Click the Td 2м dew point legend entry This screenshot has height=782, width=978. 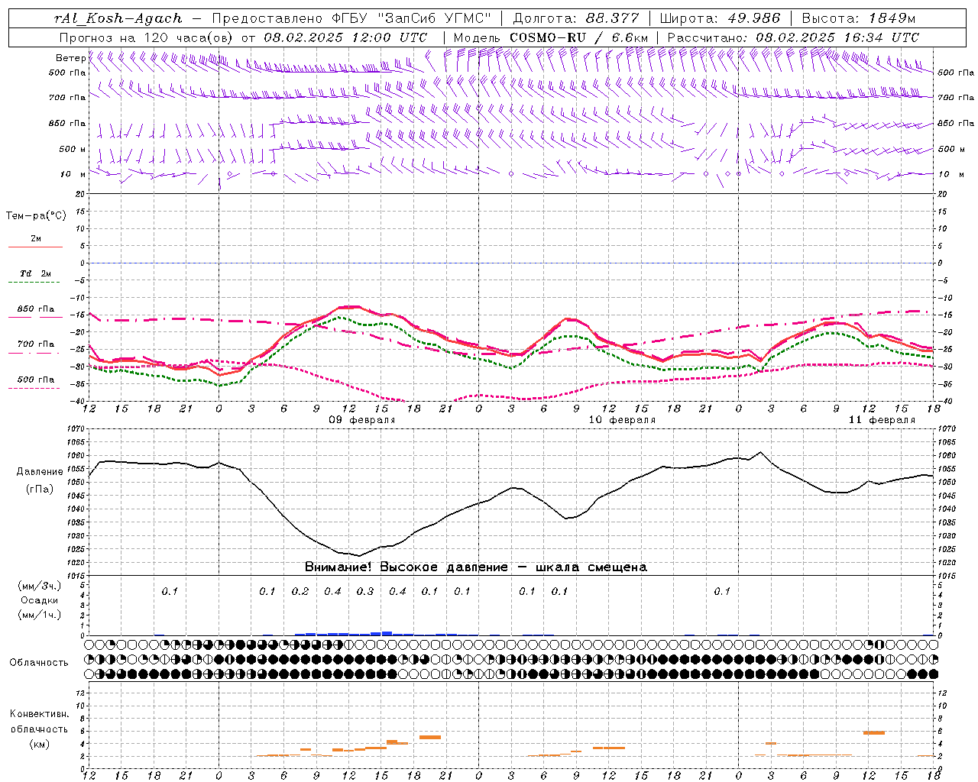(36, 273)
